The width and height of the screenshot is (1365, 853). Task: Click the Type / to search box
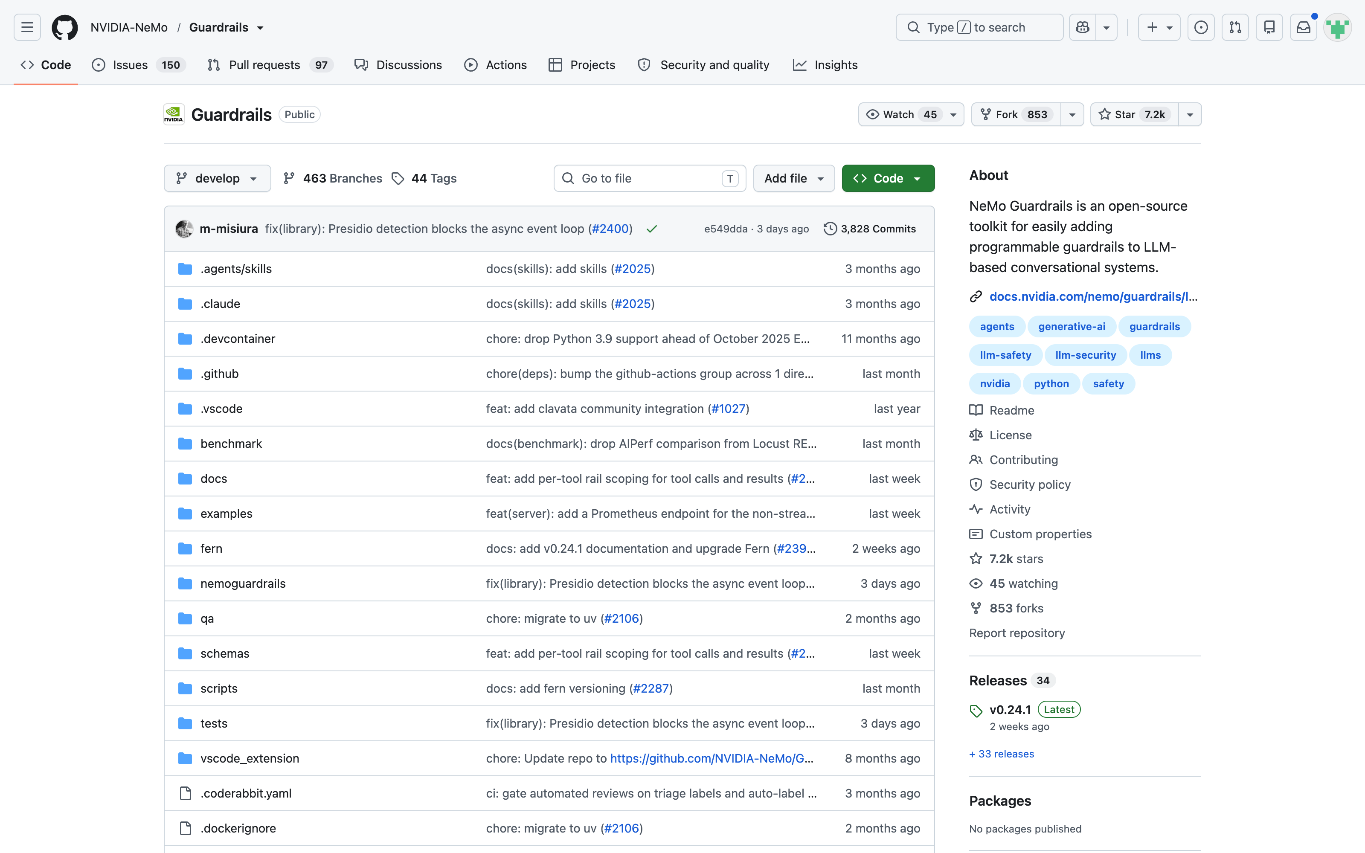[x=979, y=27]
